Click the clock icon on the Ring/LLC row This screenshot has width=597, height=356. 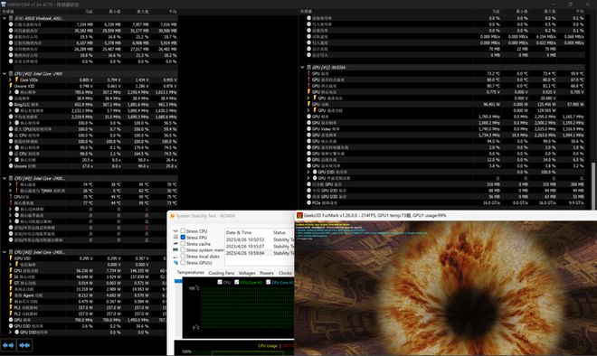click(11, 104)
